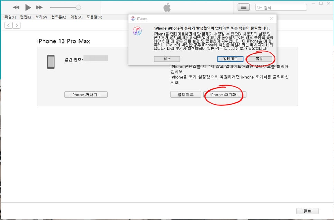Maximize the iTunes main window
Image resolution: width=334 pixels, height=220 pixels.
coord(321,3)
